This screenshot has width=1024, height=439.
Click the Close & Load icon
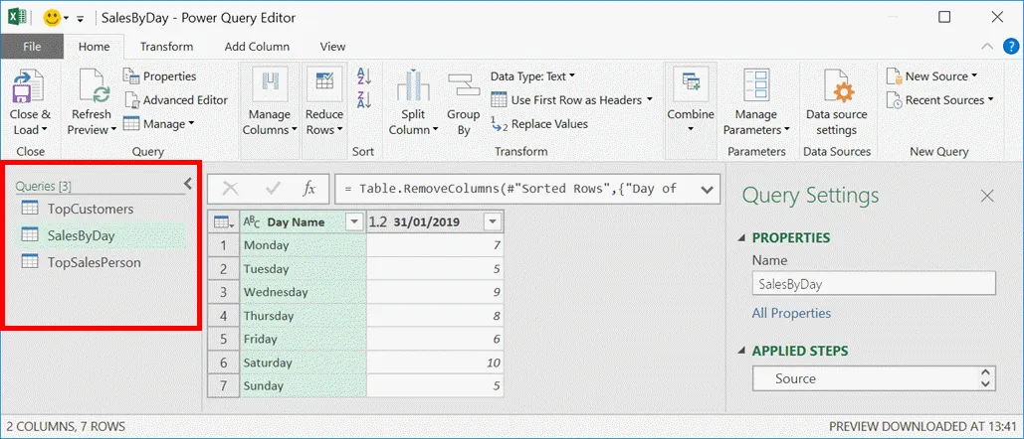point(29,86)
